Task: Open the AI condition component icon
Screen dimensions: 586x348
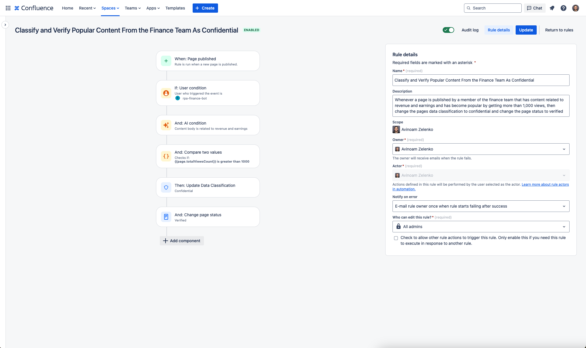Action: [166, 125]
